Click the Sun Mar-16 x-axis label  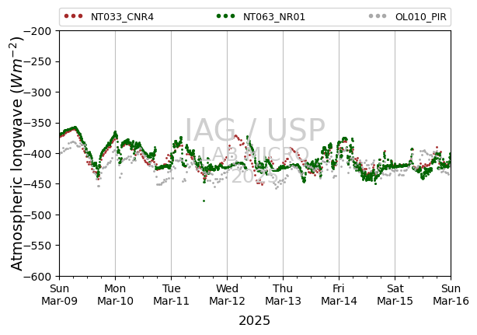tap(451, 295)
